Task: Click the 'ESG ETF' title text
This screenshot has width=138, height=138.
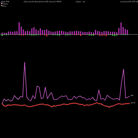Action: coord(132,2)
